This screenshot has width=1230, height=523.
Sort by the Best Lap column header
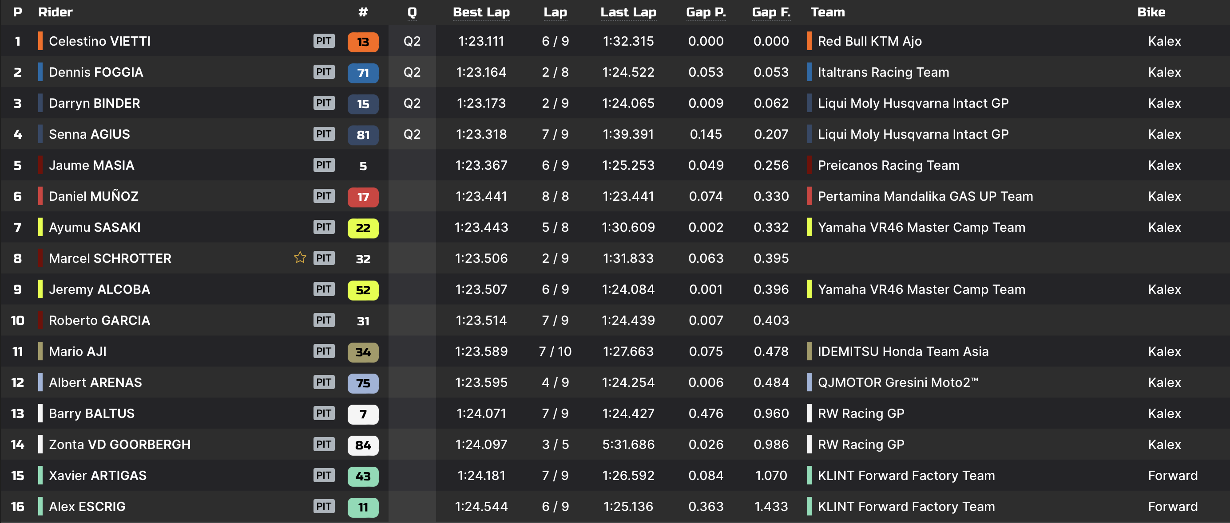pos(481,12)
